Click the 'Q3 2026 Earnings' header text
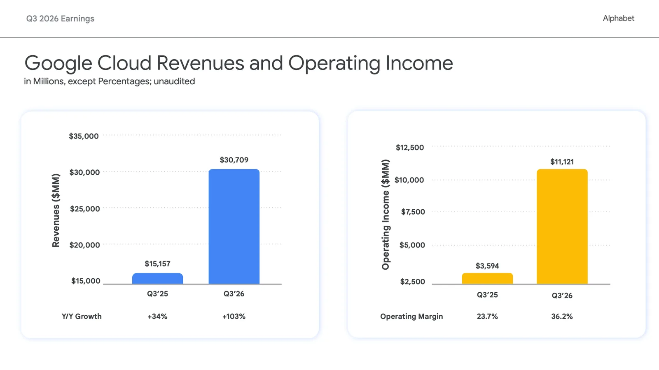Viewport: 659px width, 370px height. 60,18
